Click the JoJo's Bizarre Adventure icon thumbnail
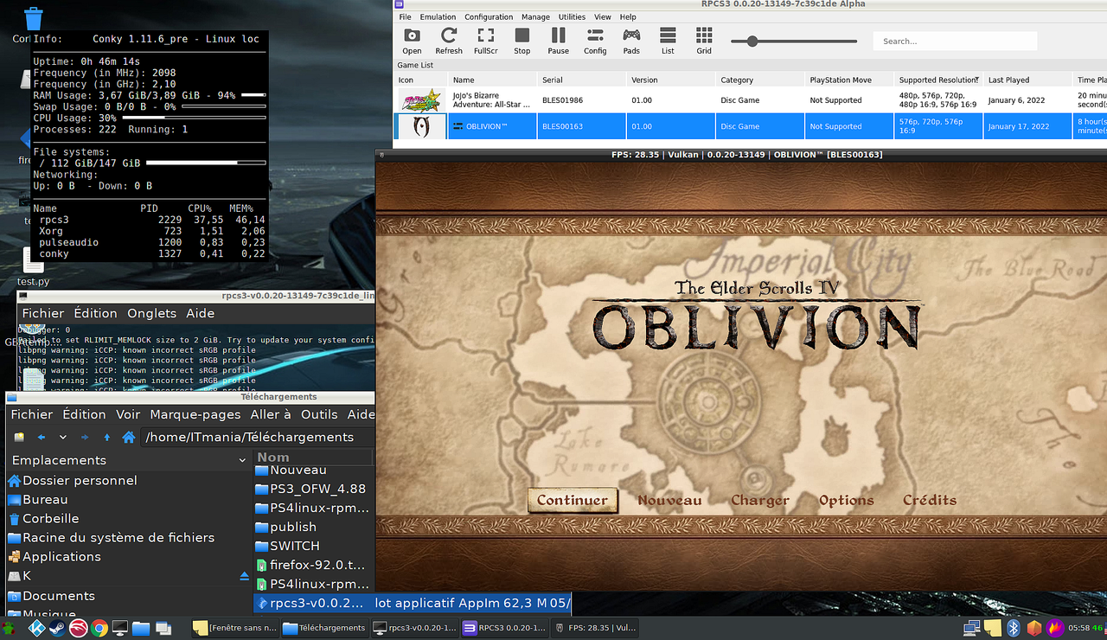1107x640 pixels. 420,100
